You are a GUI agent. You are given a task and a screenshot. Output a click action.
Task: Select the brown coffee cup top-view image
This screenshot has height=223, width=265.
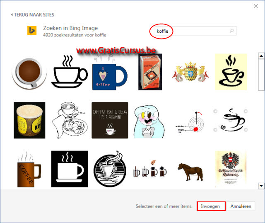click(x=29, y=73)
